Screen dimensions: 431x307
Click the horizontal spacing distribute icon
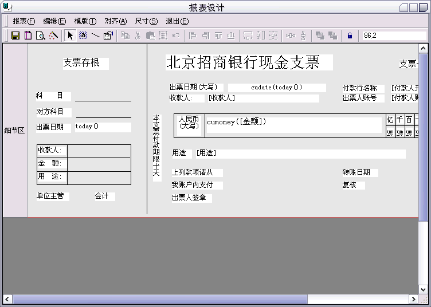tap(290, 36)
